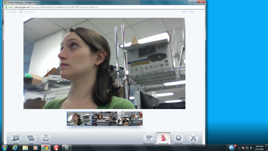Open the Windows Start menu
Image resolution: width=268 pixels, height=151 pixels.
[x=5, y=148]
